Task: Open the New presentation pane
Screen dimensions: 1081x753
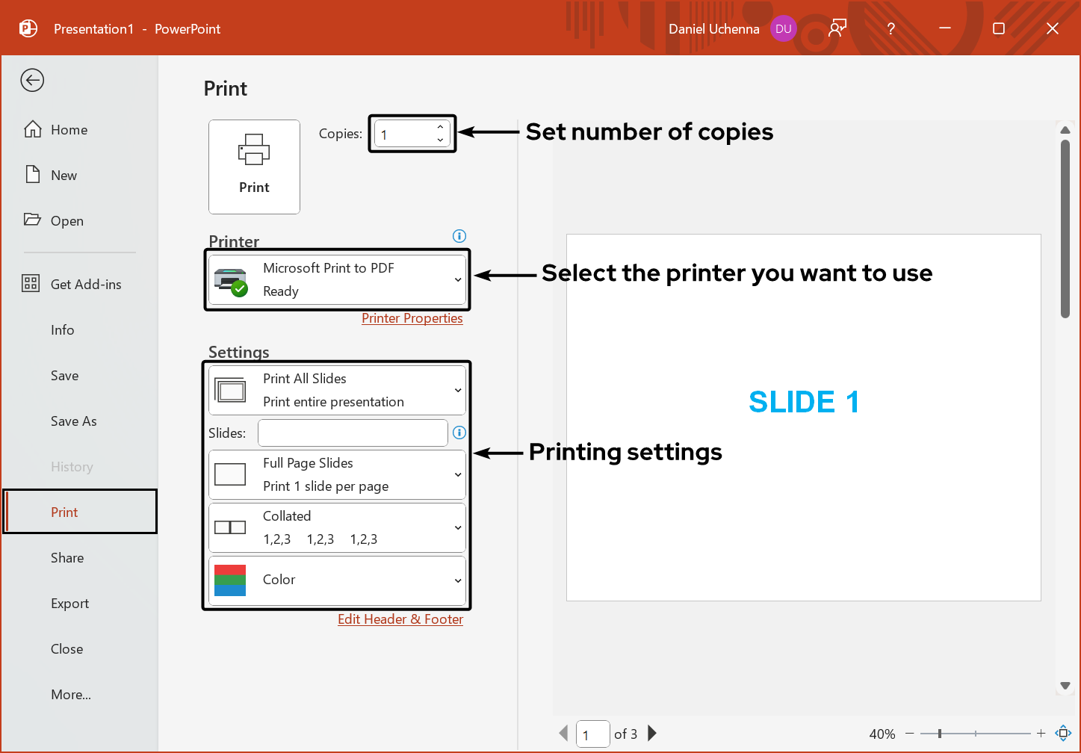Action: point(64,175)
